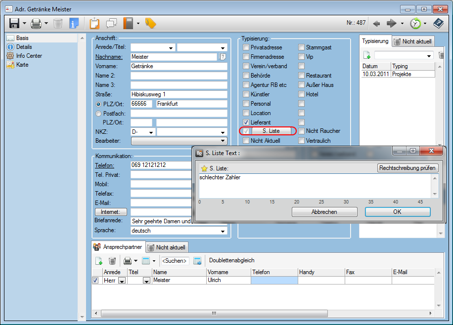453x325 pixels.
Task: Click the horizontal scrollbar under contacts table
Action: [x=214, y=313]
